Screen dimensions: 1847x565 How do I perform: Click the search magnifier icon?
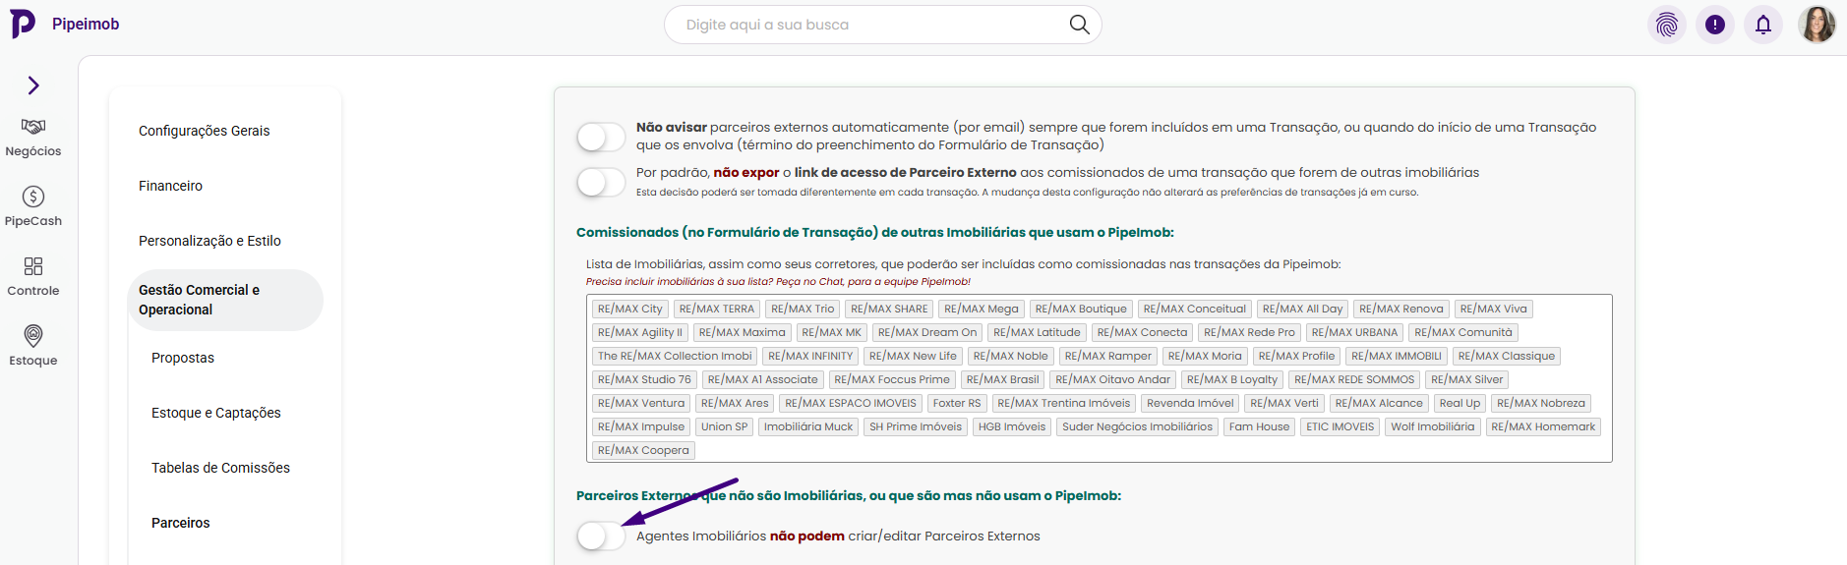pos(1079,25)
